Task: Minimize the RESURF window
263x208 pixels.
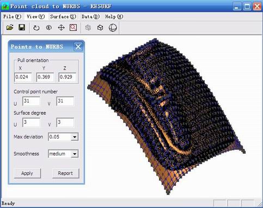Action: coord(236,7)
